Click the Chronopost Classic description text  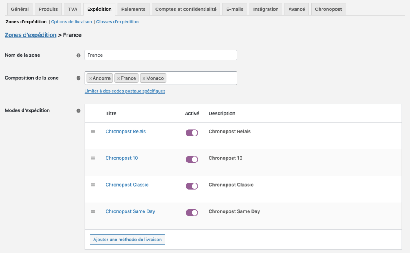(231, 185)
